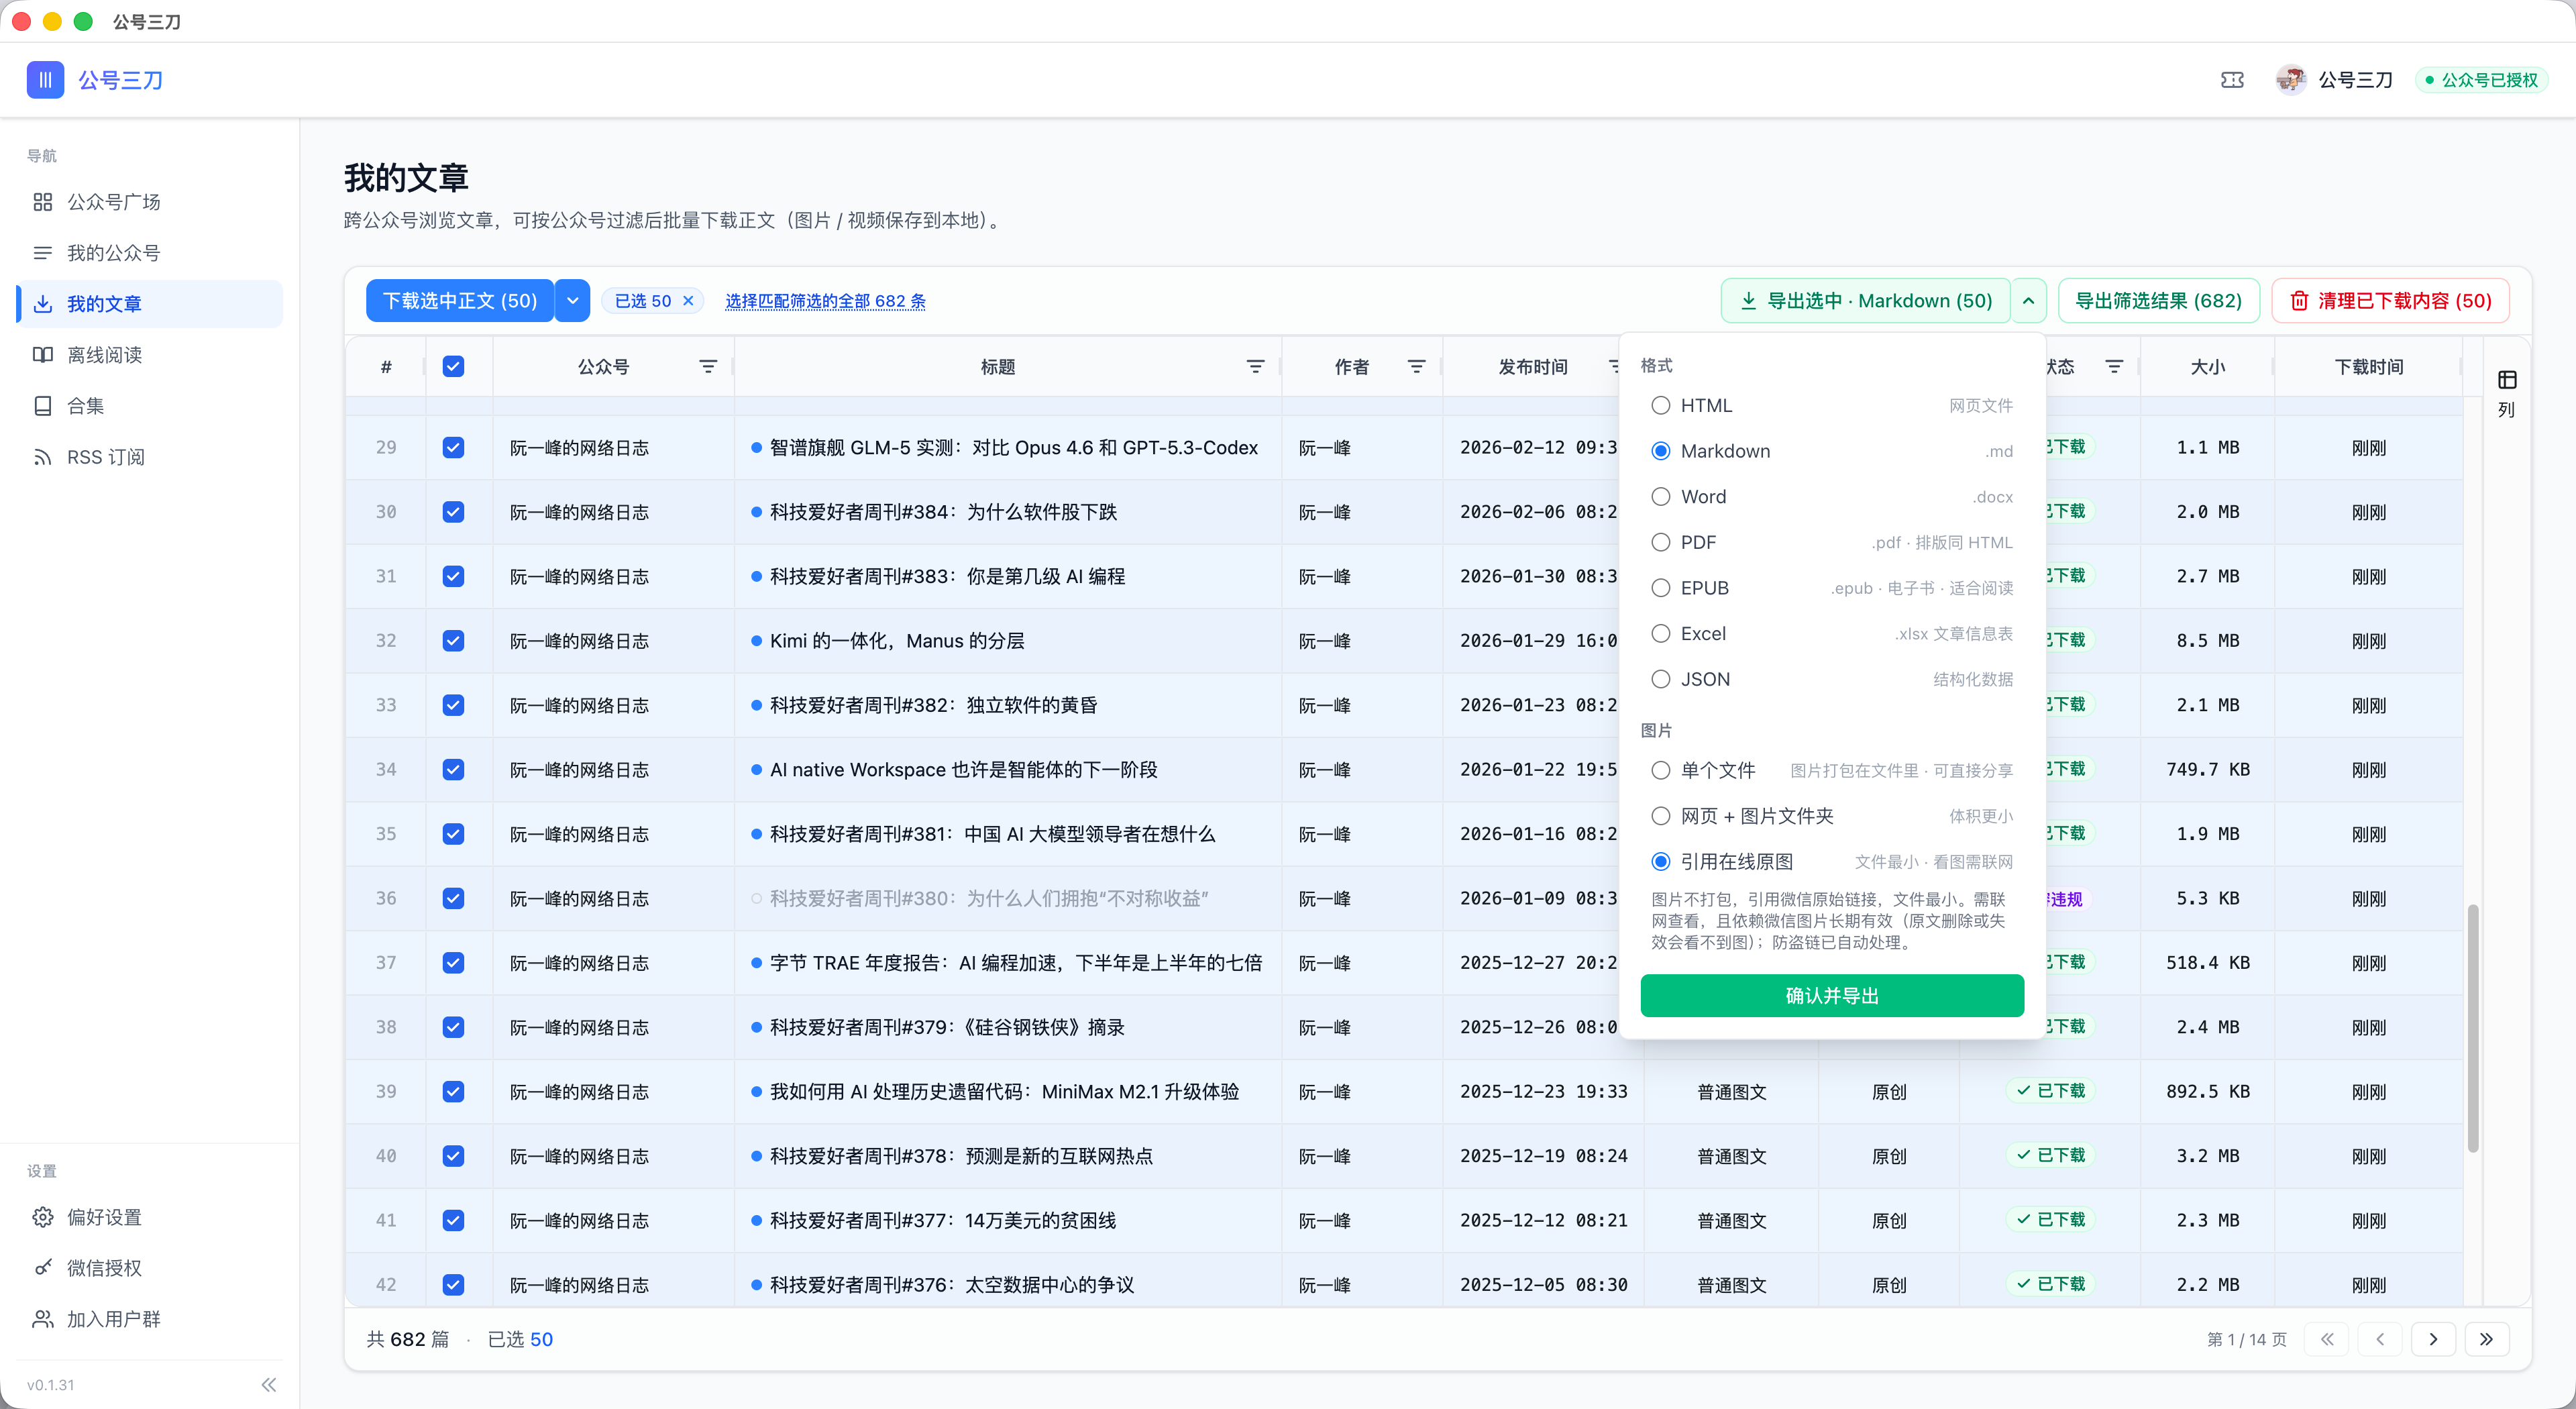
Task: Select Markdown format radio button
Action: click(1661, 451)
